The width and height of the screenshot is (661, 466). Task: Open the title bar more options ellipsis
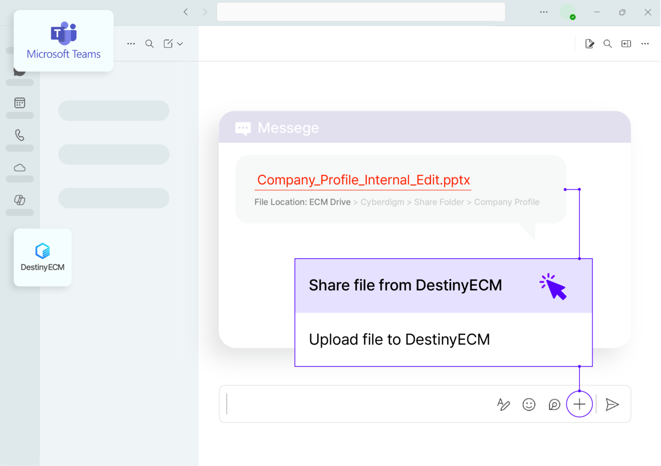pos(544,12)
